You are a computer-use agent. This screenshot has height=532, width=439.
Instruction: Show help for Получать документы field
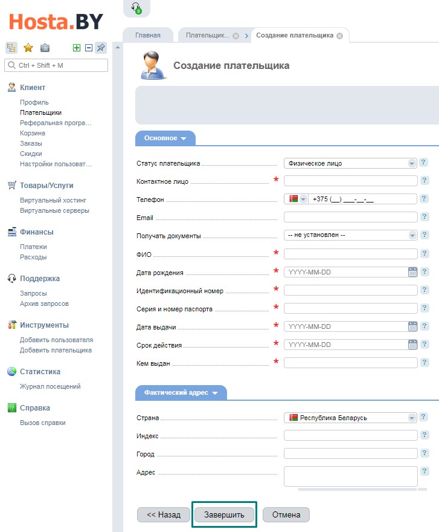[x=425, y=235]
